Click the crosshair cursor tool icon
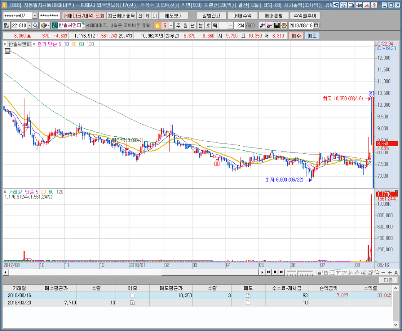The width and height of the screenshot is (402, 331). click(338, 272)
